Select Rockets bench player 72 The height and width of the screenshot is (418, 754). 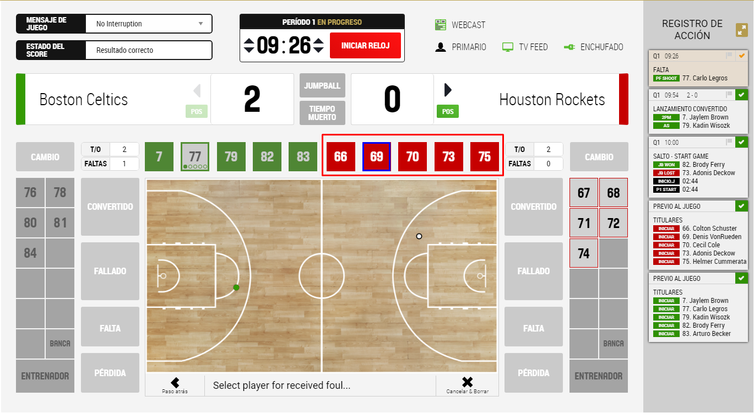614,223
